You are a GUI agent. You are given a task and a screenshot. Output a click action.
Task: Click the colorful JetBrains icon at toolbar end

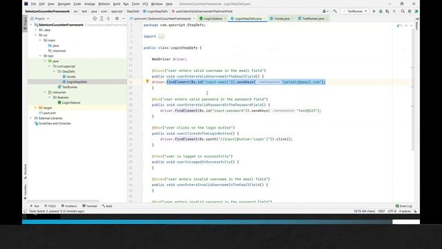coord(416,11)
